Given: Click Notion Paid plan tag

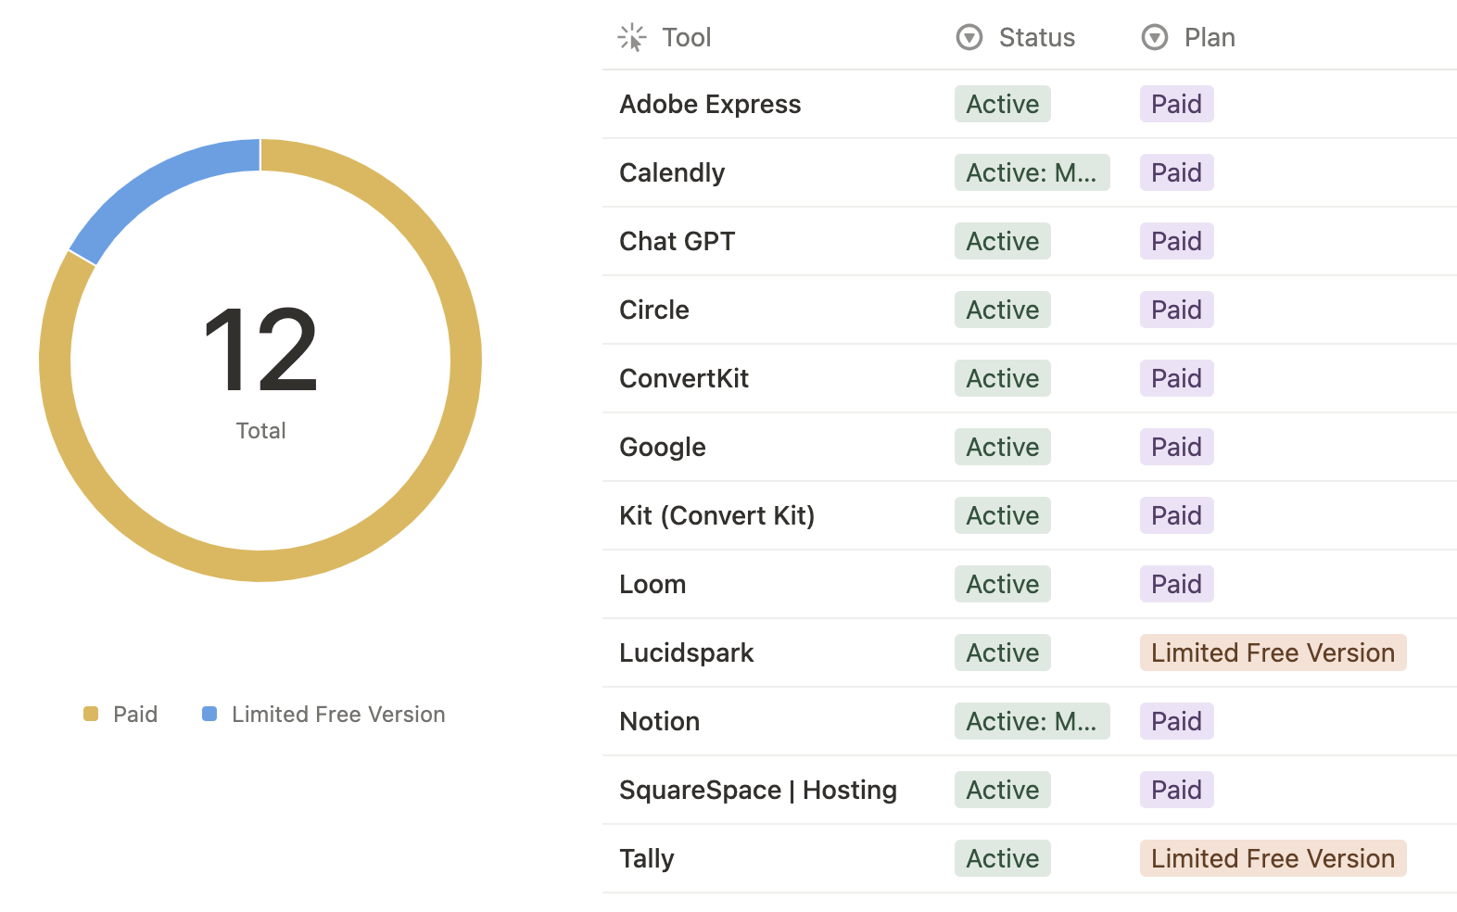Looking at the screenshot, I should pos(1177,721).
